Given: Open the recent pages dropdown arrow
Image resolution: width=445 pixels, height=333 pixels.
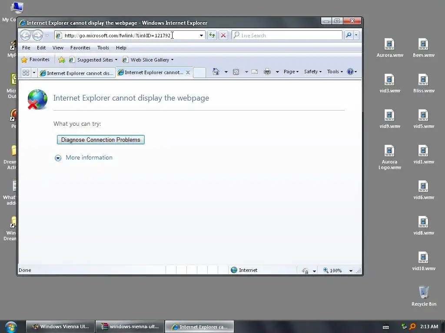Looking at the screenshot, I should (x=47, y=36).
